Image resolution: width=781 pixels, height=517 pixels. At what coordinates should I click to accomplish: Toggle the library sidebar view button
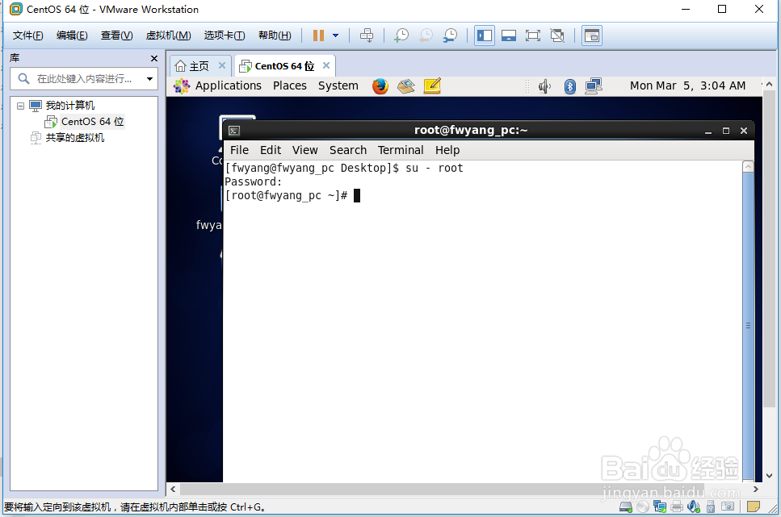[484, 35]
